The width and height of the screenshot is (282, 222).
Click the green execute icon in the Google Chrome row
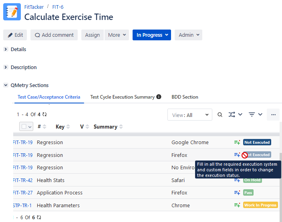pos(237,142)
